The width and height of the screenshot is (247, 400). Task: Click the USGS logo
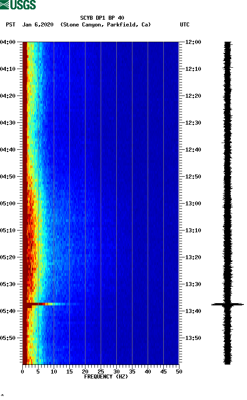click(x=18, y=4)
